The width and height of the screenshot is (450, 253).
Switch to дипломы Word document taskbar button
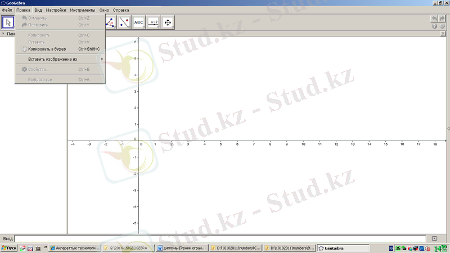click(x=182, y=248)
